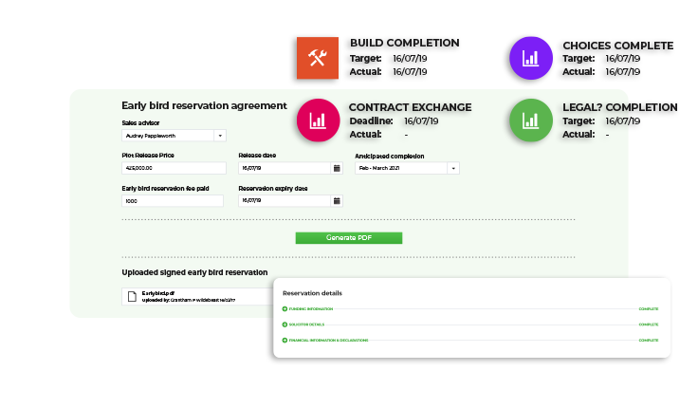Screen dimensions: 698x408
Task: Click the green Legal Completion chart icon
Action: [533, 121]
